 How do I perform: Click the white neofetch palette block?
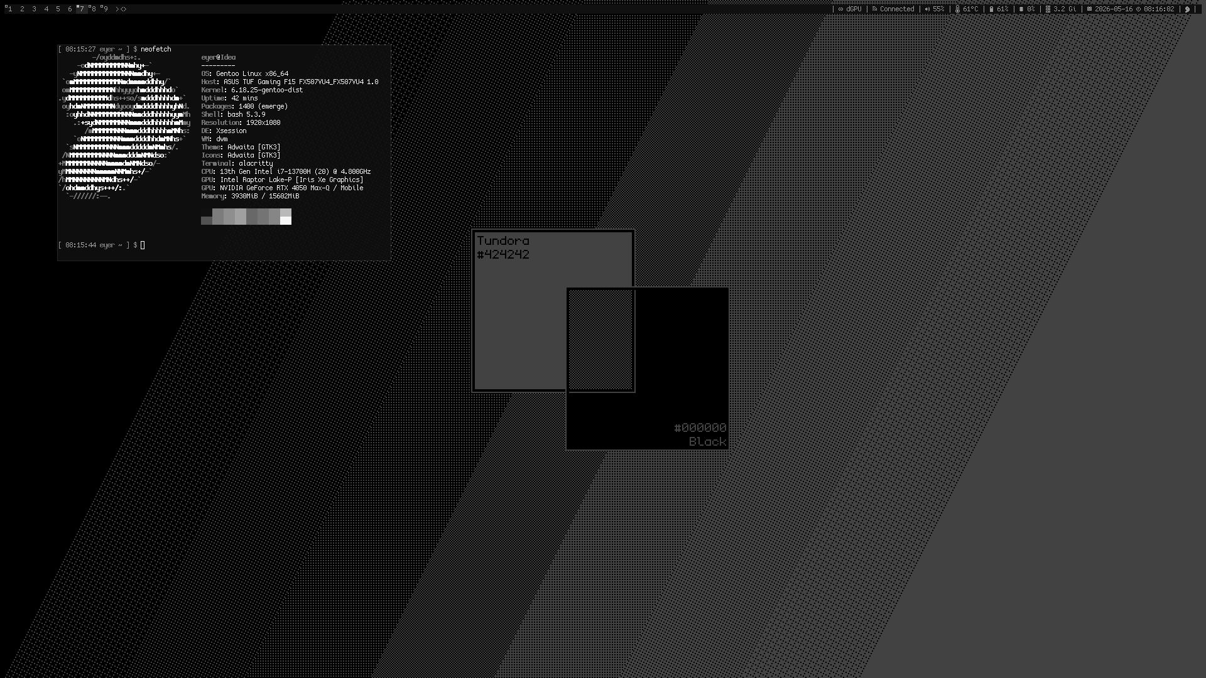click(286, 217)
